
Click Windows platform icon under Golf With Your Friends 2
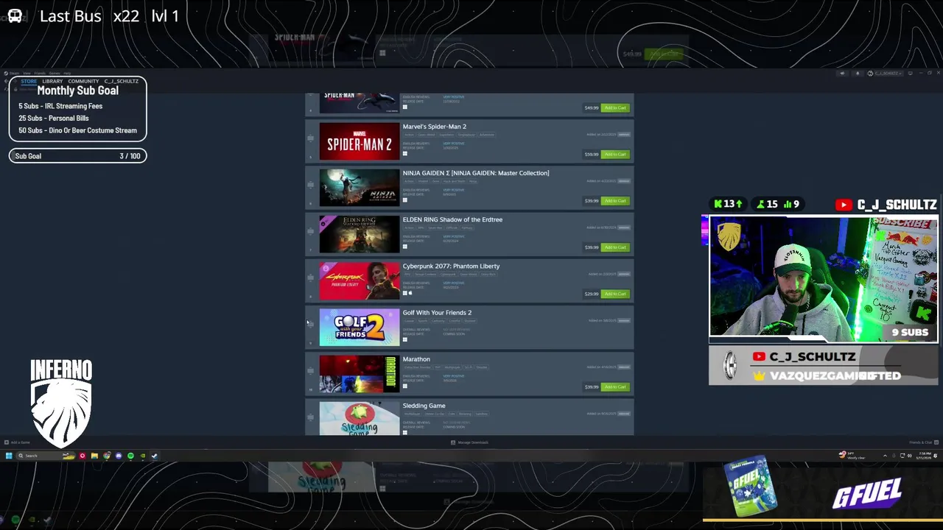pyautogui.click(x=404, y=339)
